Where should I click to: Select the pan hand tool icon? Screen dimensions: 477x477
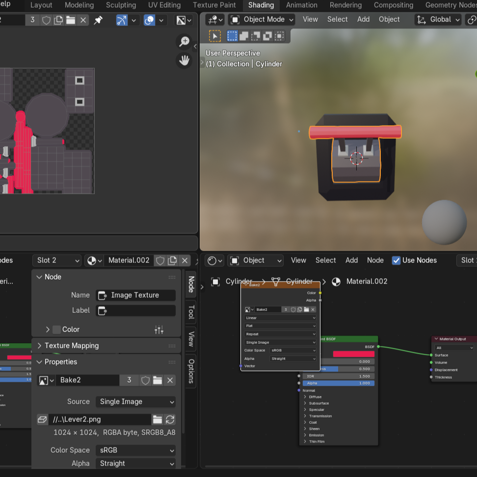tap(184, 60)
